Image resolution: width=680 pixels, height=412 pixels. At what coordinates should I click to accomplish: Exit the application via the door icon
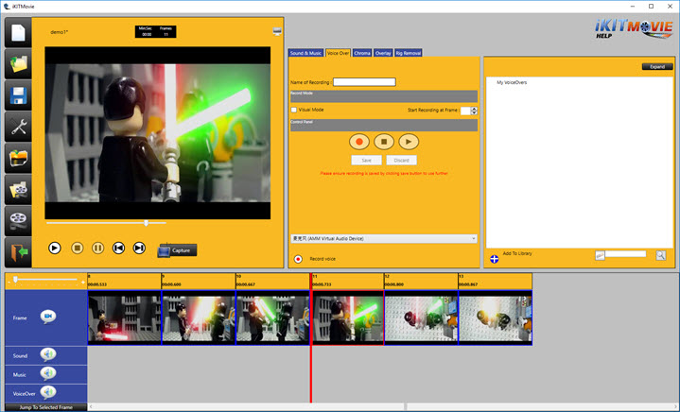click(18, 252)
